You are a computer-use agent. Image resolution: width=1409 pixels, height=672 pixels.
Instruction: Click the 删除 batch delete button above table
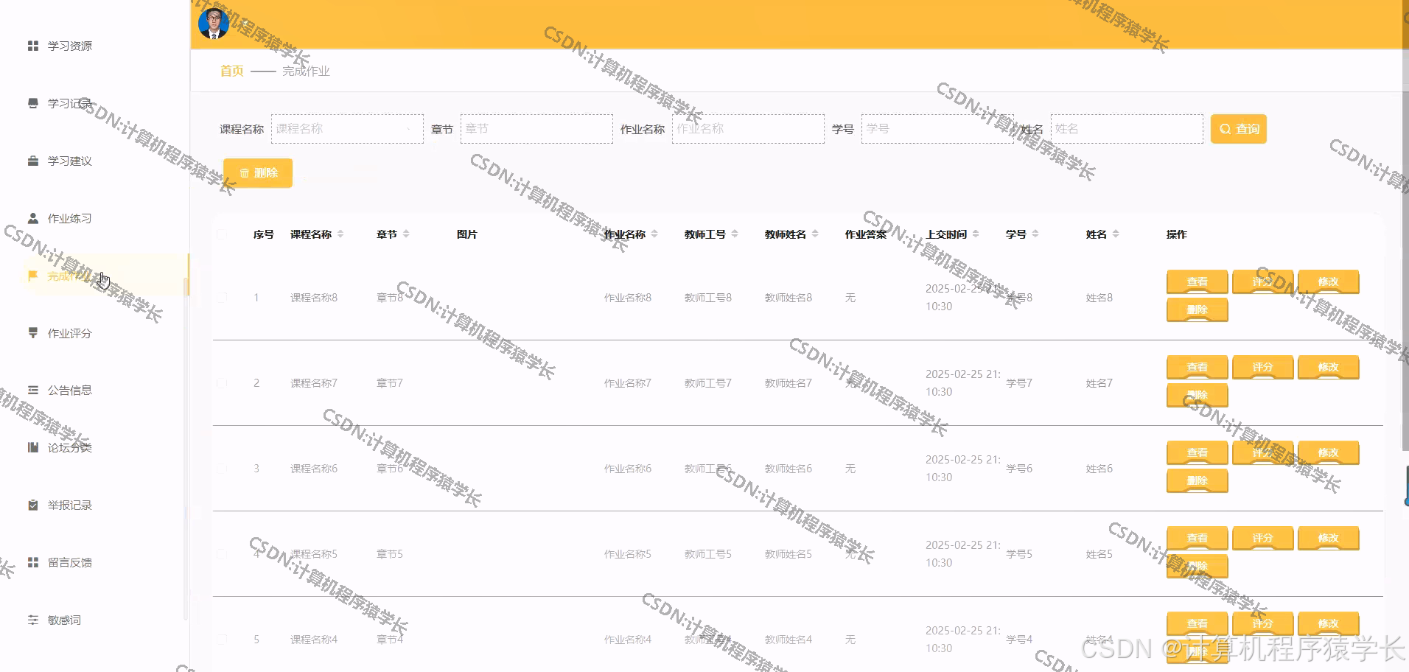coord(258,173)
